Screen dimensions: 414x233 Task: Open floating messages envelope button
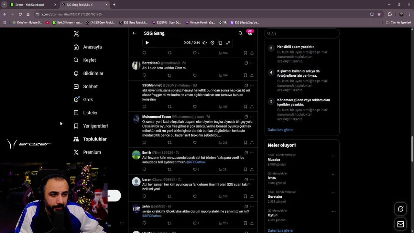401,224
